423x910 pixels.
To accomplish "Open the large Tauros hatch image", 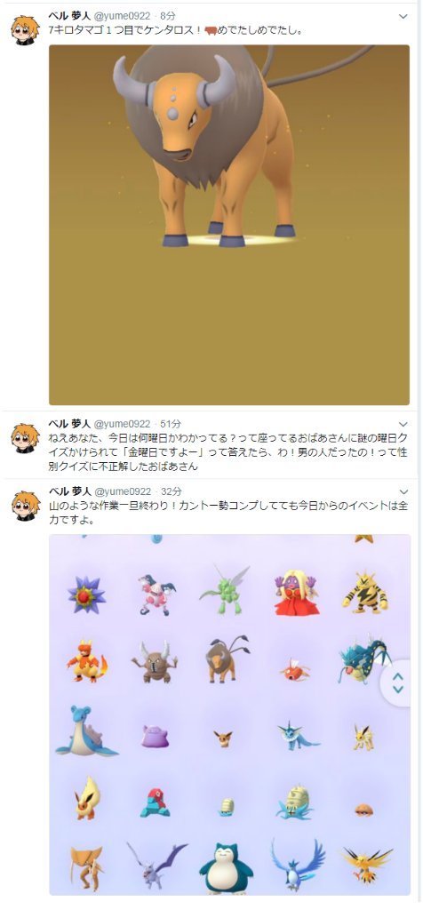I will pyautogui.click(x=229, y=225).
